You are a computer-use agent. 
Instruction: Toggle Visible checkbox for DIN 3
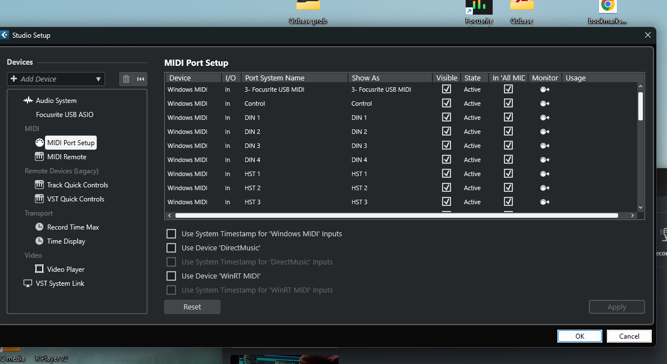click(446, 145)
